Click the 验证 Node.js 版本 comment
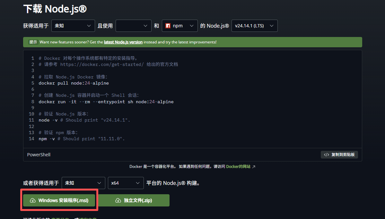The image size is (385, 219). (63, 114)
